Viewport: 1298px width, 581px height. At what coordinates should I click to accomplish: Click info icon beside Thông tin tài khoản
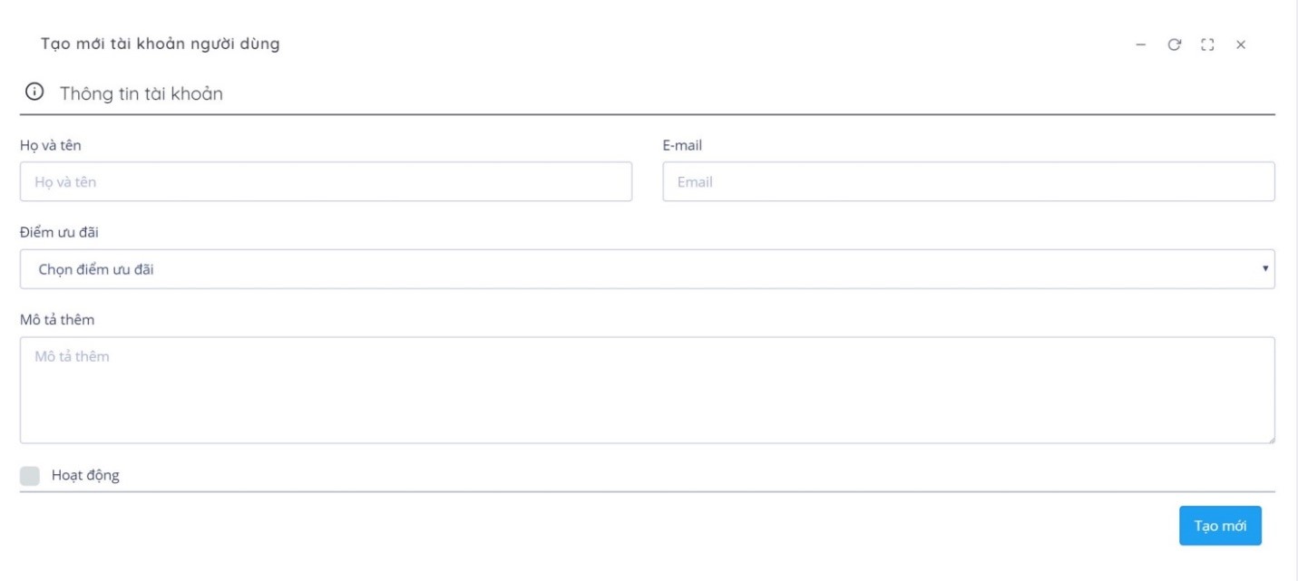point(34,92)
